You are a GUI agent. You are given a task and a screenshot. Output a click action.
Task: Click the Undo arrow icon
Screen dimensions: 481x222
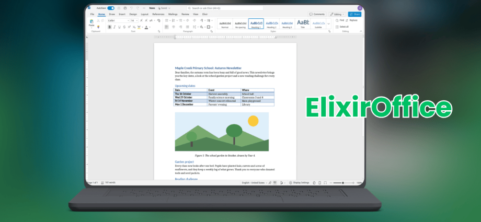click(132, 8)
